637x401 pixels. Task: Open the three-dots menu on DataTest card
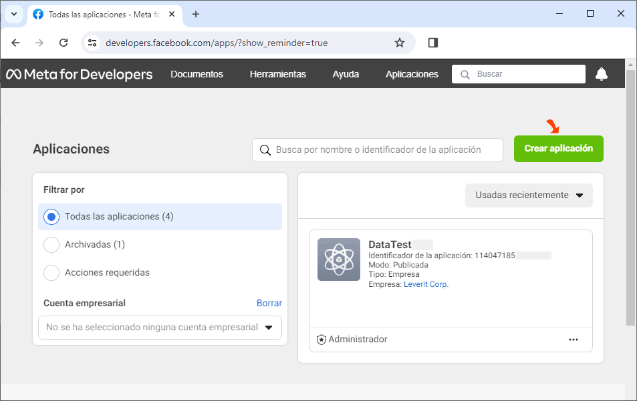pyautogui.click(x=574, y=340)
